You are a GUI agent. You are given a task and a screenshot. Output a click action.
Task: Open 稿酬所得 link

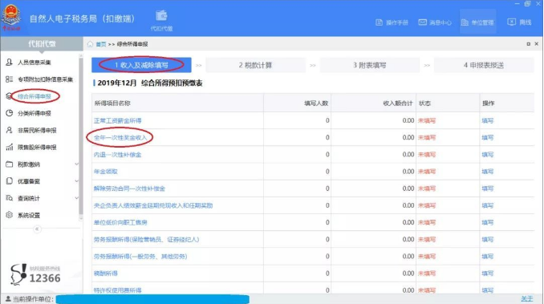coord(106,274)
